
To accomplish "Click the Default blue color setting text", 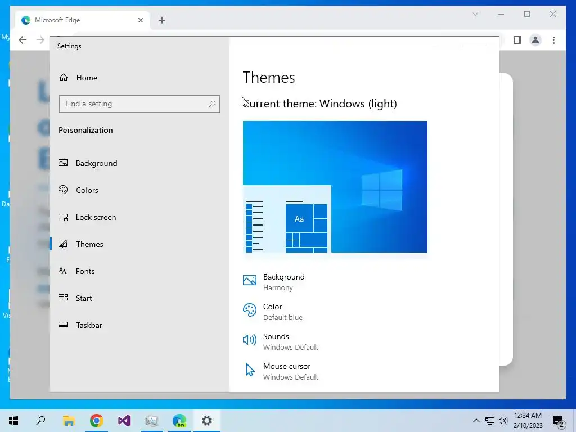I will point(283,317).
